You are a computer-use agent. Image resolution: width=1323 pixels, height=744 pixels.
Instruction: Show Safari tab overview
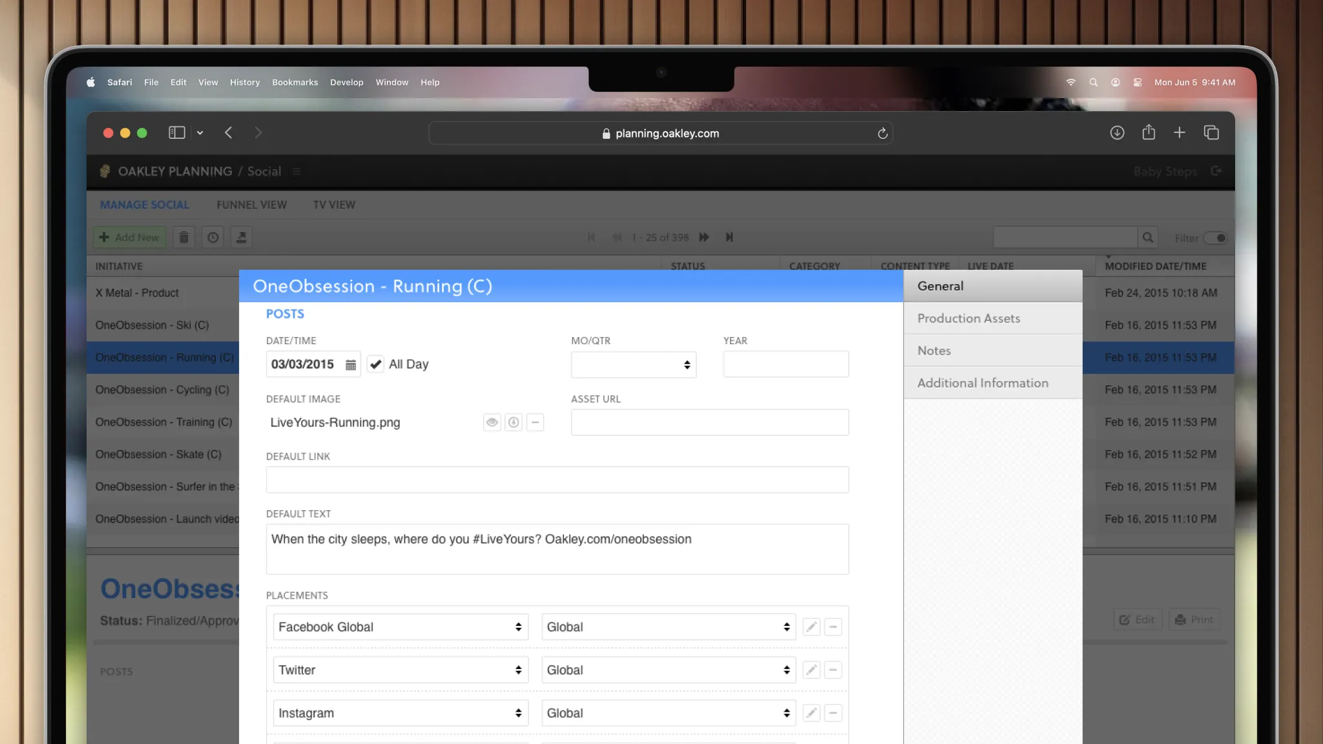click(1211, 132)
